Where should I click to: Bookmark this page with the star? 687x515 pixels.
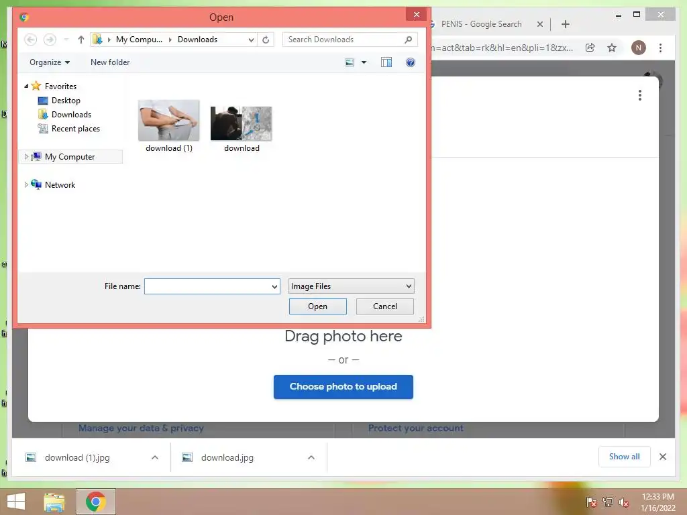click(x=612, y=48)
